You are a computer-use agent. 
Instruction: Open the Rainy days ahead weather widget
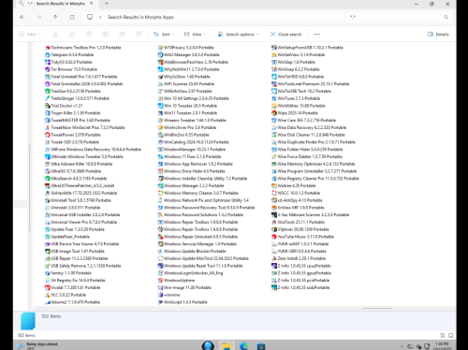pos(37,345)
